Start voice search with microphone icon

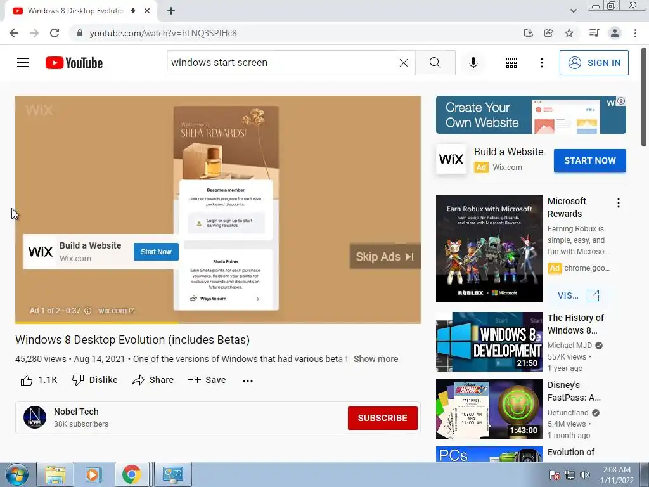pyautogui.click(x=473, y=63)
